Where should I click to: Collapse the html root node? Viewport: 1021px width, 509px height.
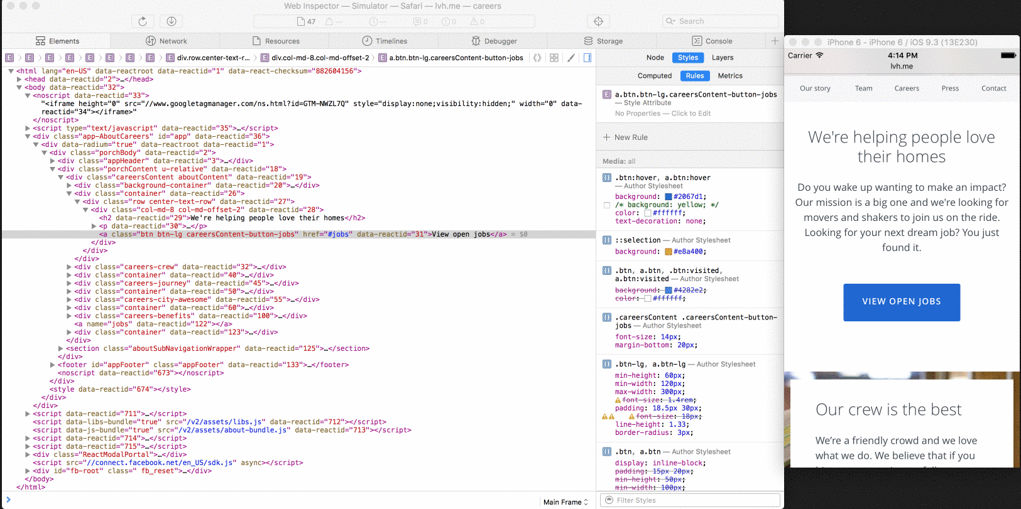click(x=11, y=71)
